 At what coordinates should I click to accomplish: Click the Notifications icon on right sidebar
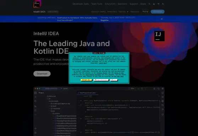point(163,93)
